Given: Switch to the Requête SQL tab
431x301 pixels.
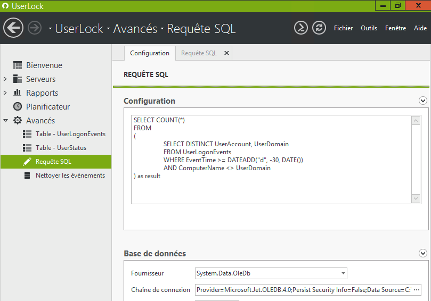Looking at the screenshot, I should pyautogui.click(x=199, y=53).
